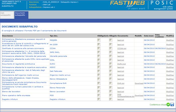The height and width of the screenshot is (112, 176).
Task: Click Modifica for the POS row
Action: click(x=170, y=95)
